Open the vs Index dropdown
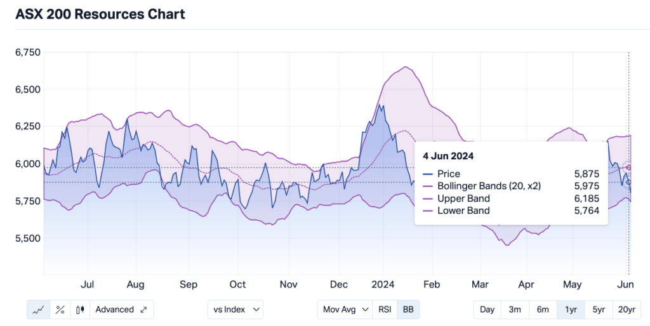Image resolution: width=650 pixels, height=326 pixels. click(x=235, y=310)
